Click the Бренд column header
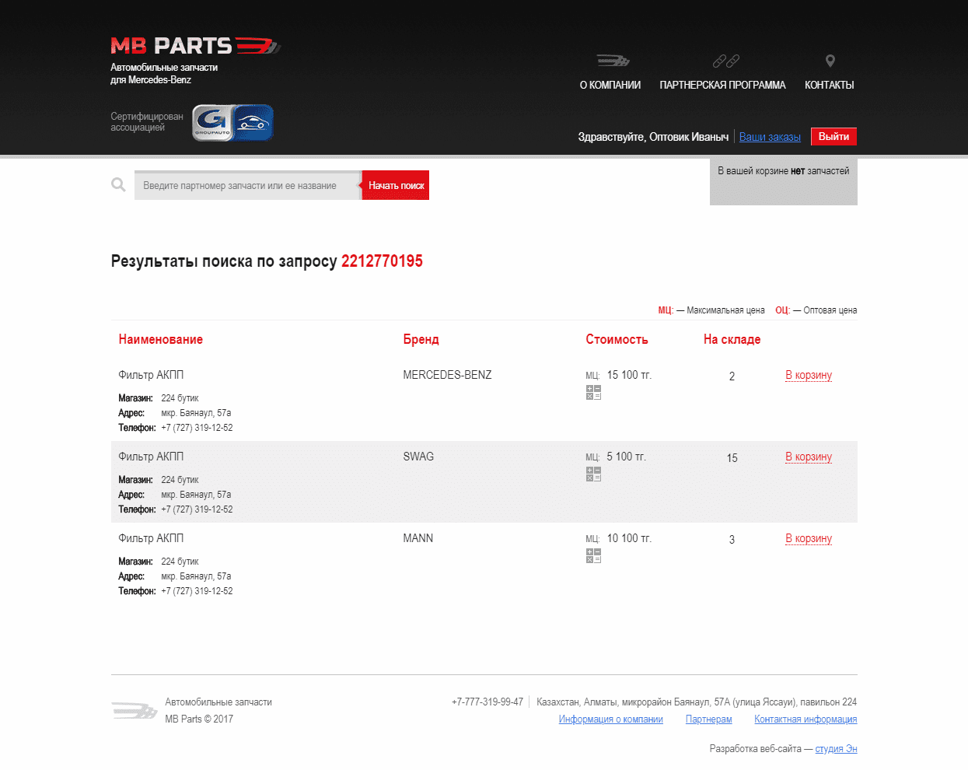Viewport: 968px width, 770px height. pyautogui.click(x=421, y=339)
